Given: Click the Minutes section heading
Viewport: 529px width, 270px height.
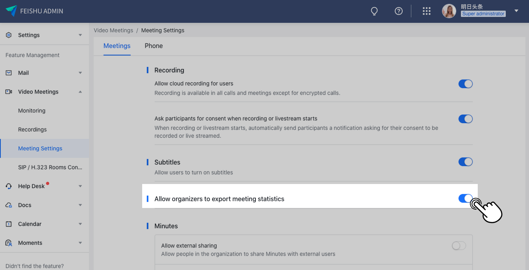Looking at the screenshot, I should click(x=166, y=226).
